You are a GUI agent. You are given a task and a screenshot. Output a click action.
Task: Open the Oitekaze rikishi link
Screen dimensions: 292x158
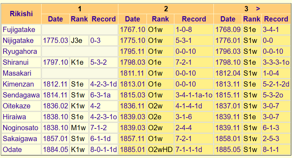point(17,106)
